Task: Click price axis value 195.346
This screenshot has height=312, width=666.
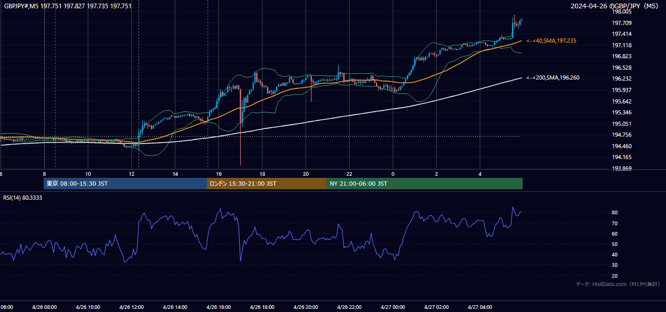Action: [622, 112]
